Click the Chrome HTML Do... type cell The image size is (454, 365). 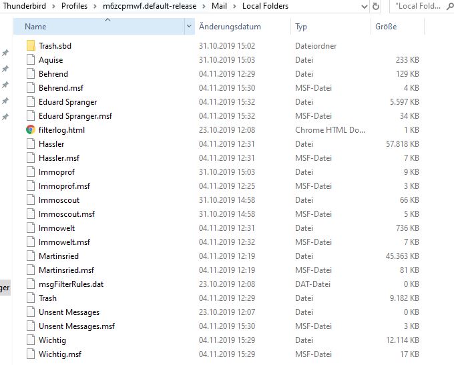point(330,129)
